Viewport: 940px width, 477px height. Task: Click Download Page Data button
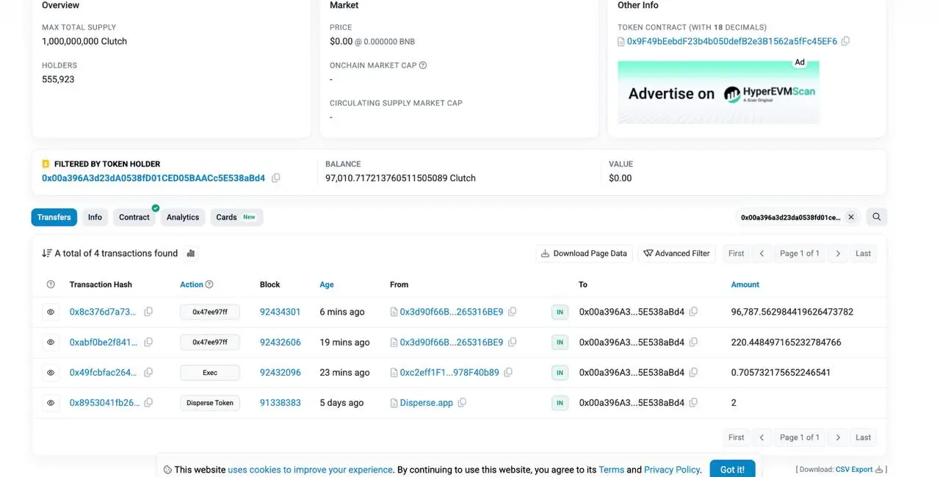point(584,254)
